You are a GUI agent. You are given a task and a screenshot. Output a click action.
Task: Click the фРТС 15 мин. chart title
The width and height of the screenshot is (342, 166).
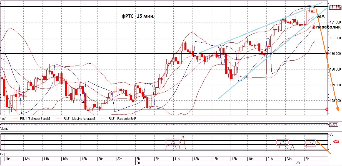coord(138,16)
